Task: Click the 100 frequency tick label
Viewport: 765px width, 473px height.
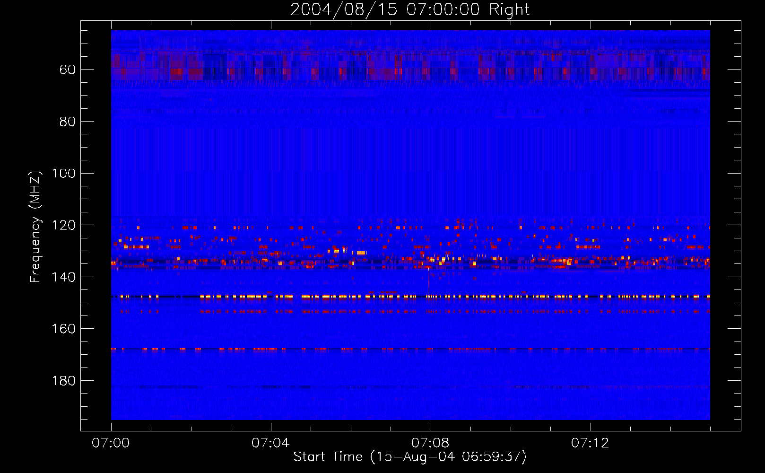Action: [x=63, y=173]
